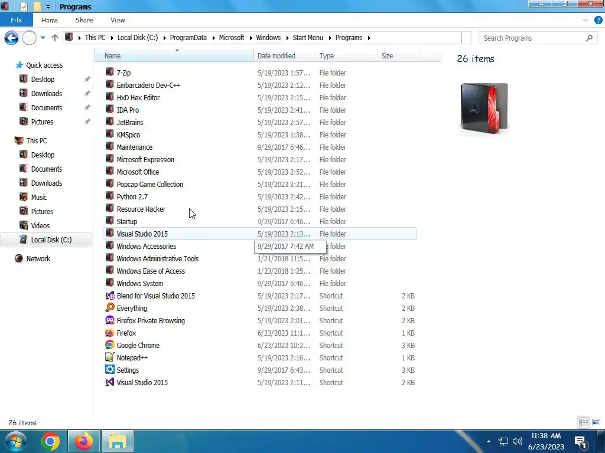Click the Google Chrome shortcut icon in list
The image size is (605, 453).
click(x=109, y=344)
